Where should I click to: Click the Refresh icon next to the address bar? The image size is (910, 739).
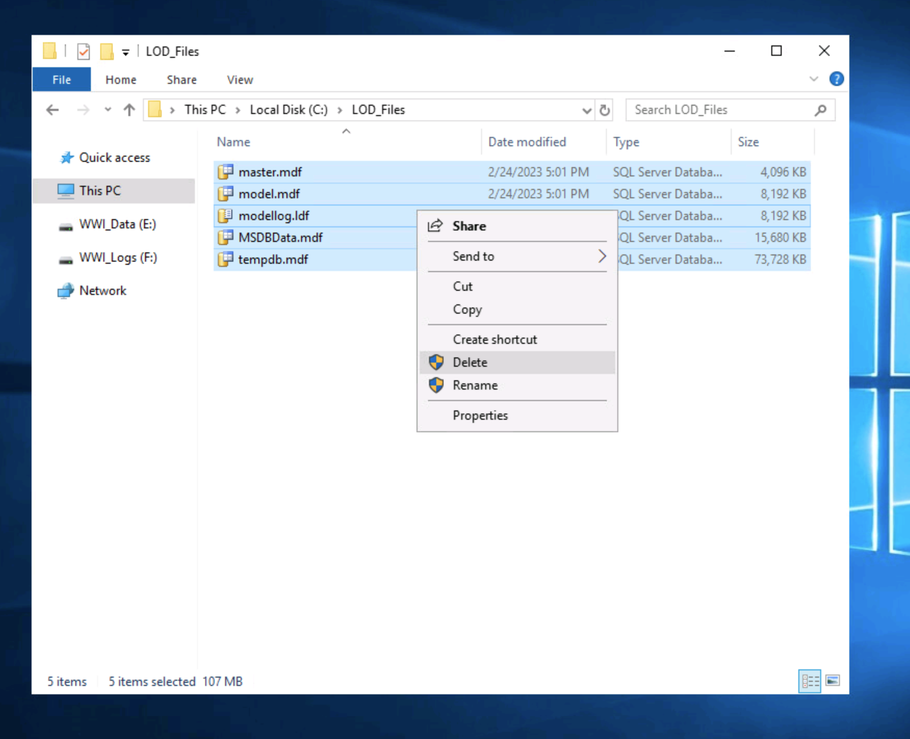click(604, 110)
